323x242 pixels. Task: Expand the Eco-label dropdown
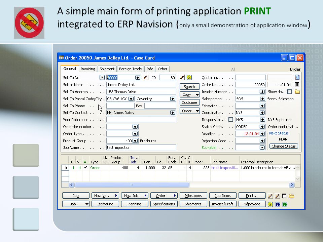(x=262, y=148)
